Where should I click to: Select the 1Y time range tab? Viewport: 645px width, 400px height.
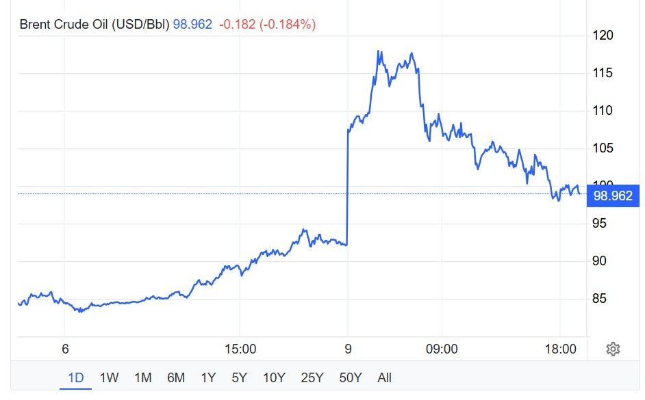pyautogui.click(x=208, y=377)
